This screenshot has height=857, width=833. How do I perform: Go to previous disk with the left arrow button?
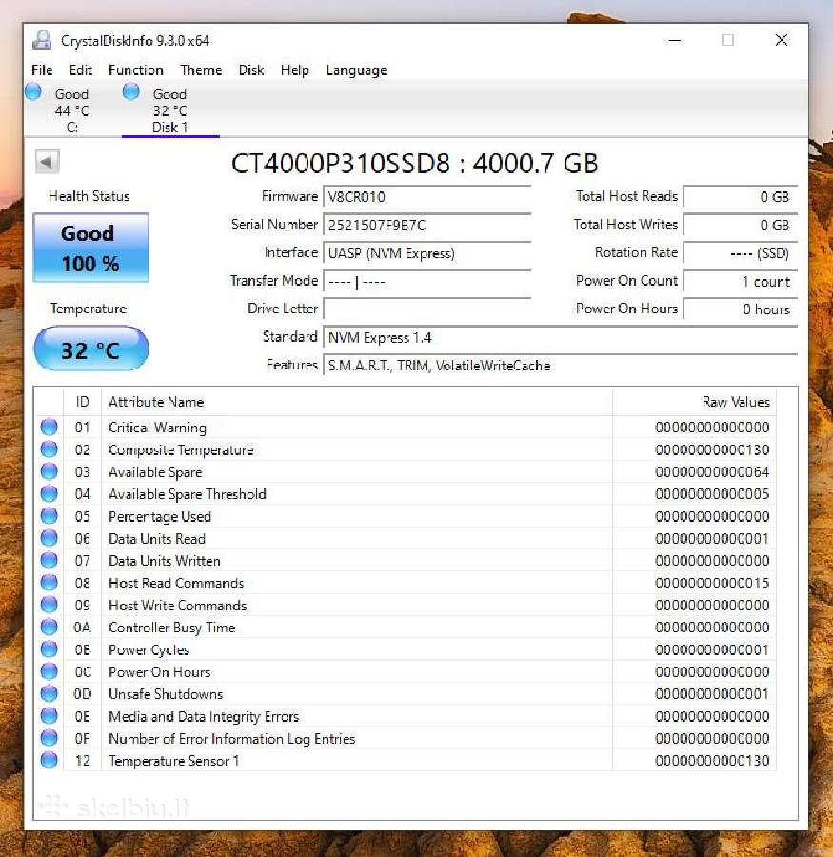point(47,162)
